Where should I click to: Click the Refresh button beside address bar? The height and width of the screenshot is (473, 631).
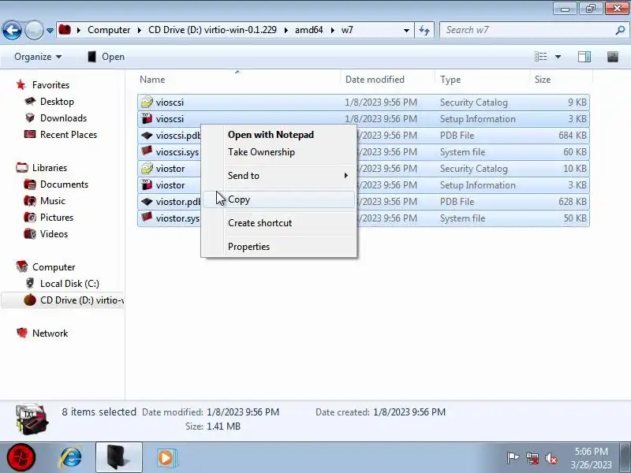424,30
